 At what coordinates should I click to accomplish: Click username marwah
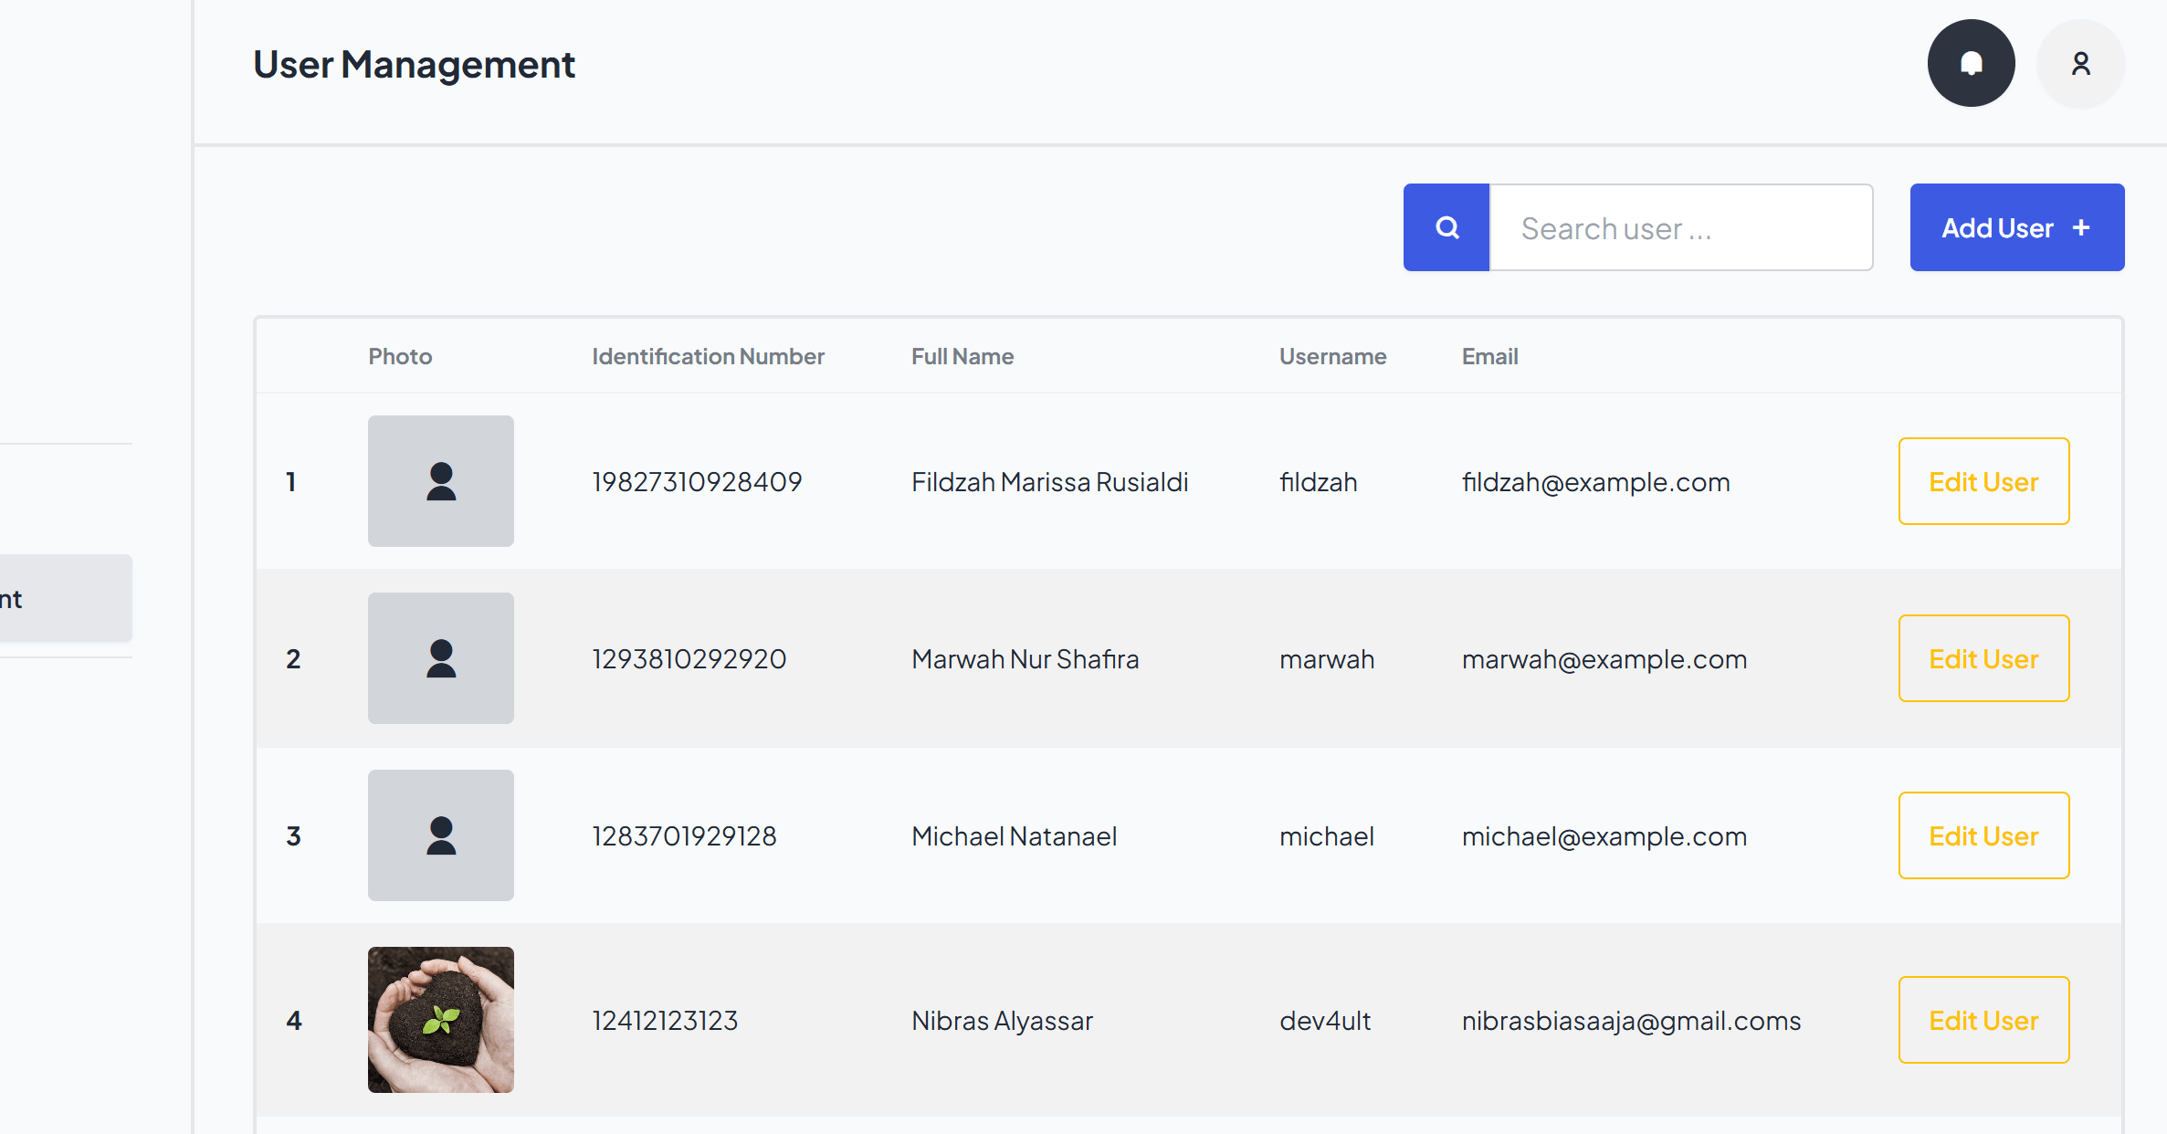[x=1327, y=659]
